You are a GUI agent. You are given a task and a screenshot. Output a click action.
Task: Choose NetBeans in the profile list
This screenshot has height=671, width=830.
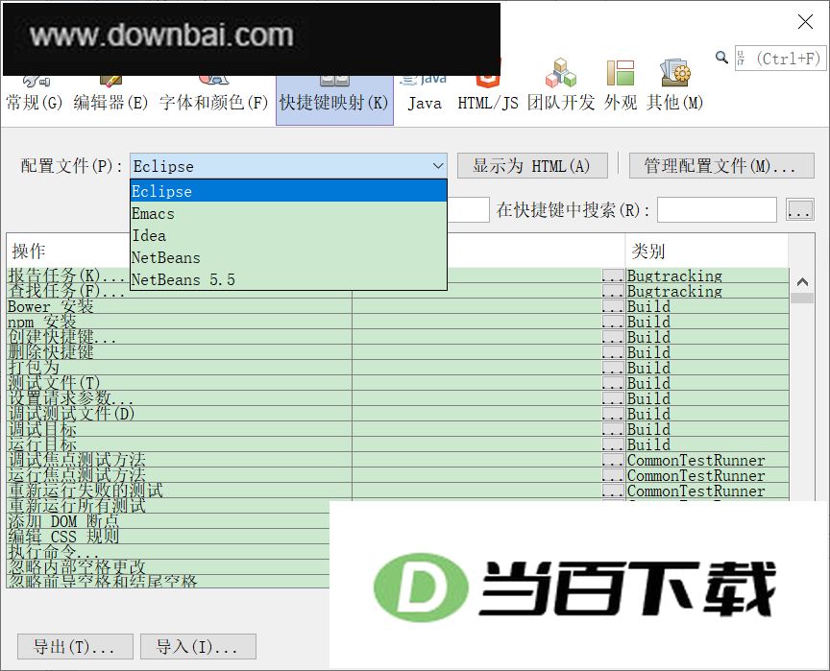tap(288, 257)
